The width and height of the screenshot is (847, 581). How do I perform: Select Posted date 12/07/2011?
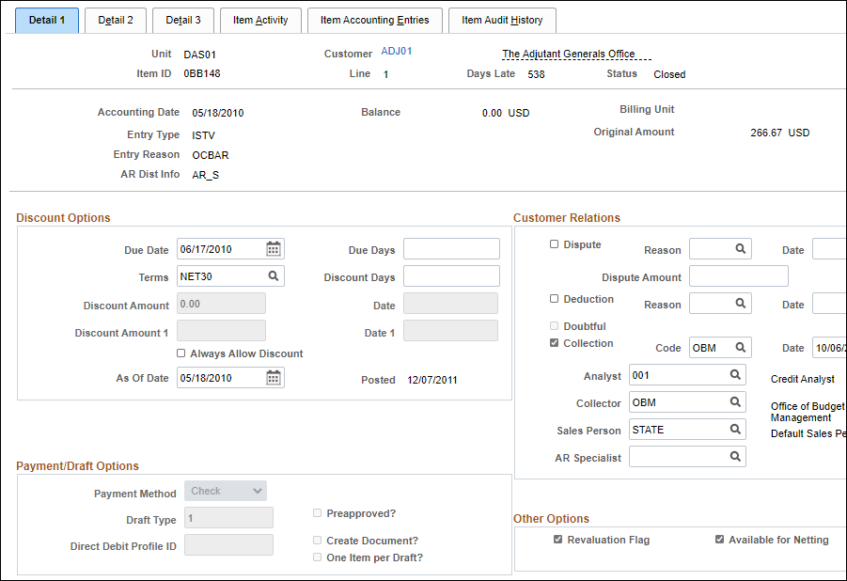click(432, 380)
